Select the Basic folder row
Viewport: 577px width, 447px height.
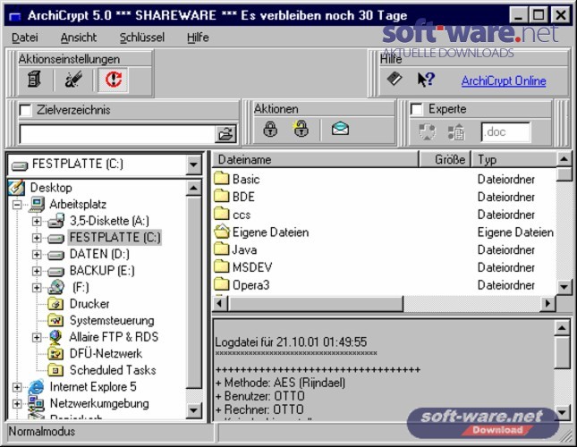385,180
